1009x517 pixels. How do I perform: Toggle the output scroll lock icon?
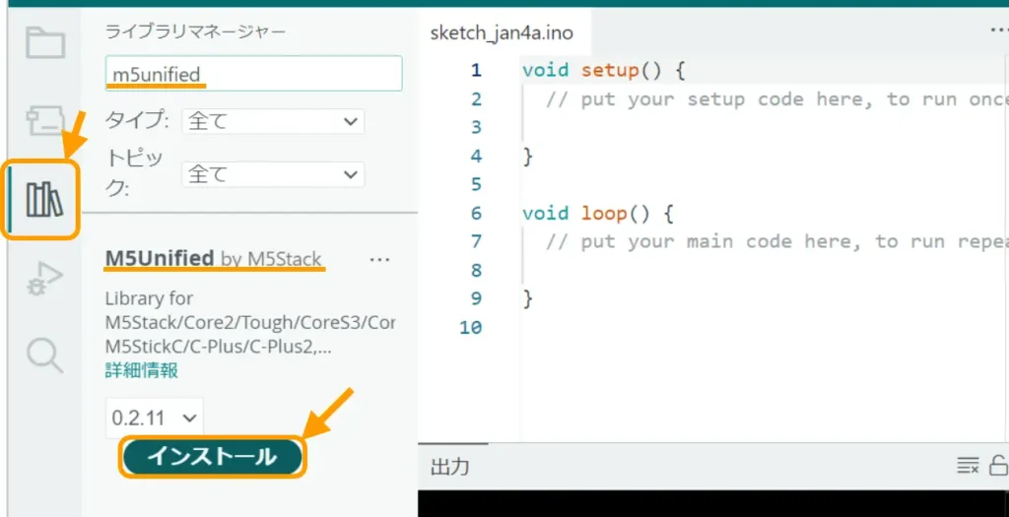997,466
